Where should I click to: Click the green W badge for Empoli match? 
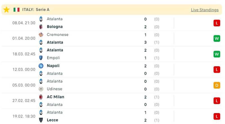tap(217, 54)
